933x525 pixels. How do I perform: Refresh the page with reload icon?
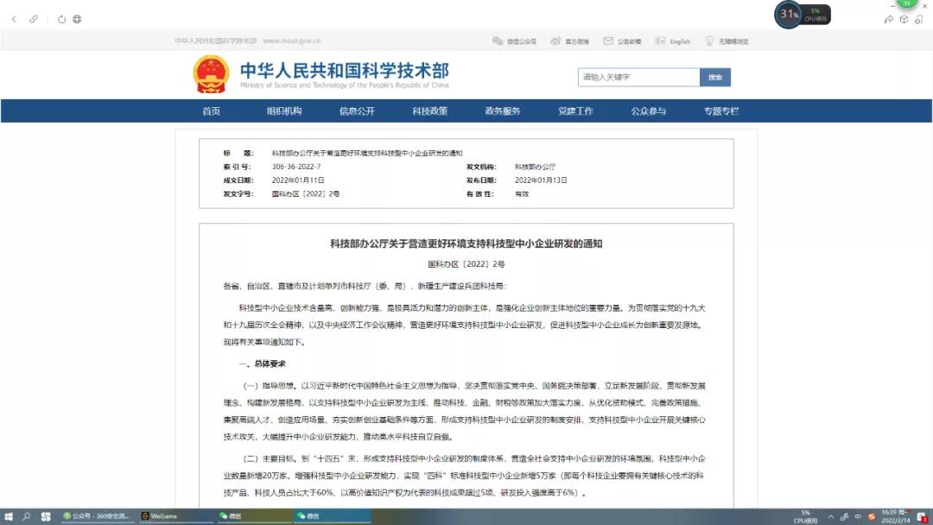pyautogui.click(x=61, y=19)
